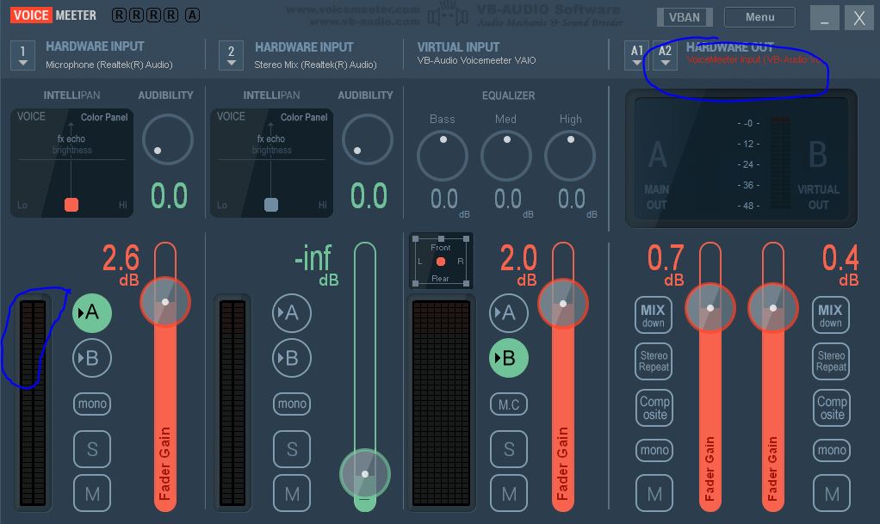Toggle Mix down on the 0.7 dB master bus
The image size is (880, 524).
point(654,315)
